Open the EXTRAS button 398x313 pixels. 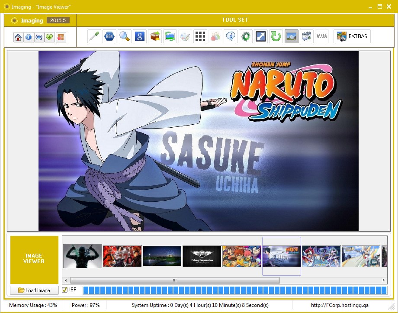coord(352,36)
